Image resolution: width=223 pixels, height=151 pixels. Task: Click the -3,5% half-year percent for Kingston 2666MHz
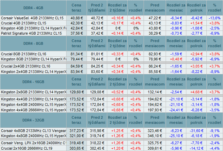[x=215, y=110]
